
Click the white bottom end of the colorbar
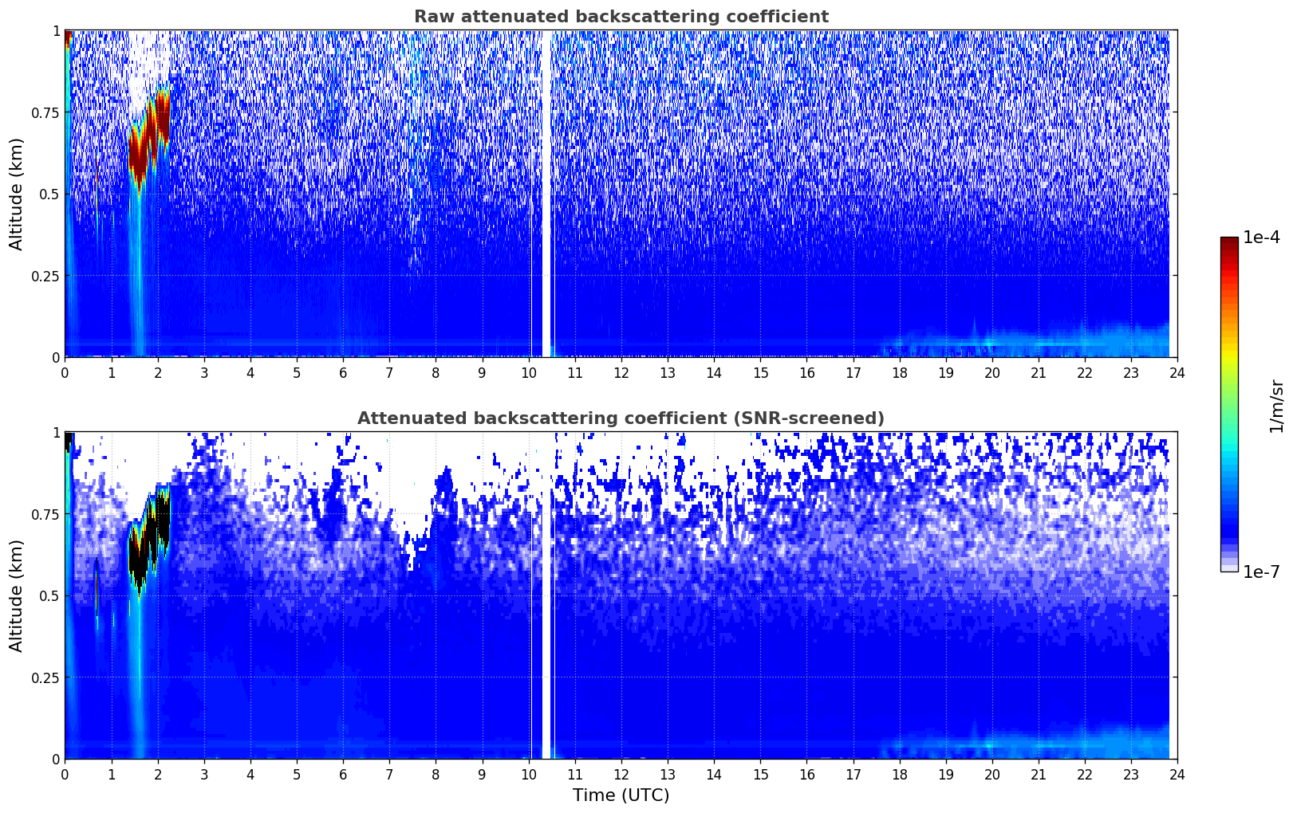(1229, 568)
